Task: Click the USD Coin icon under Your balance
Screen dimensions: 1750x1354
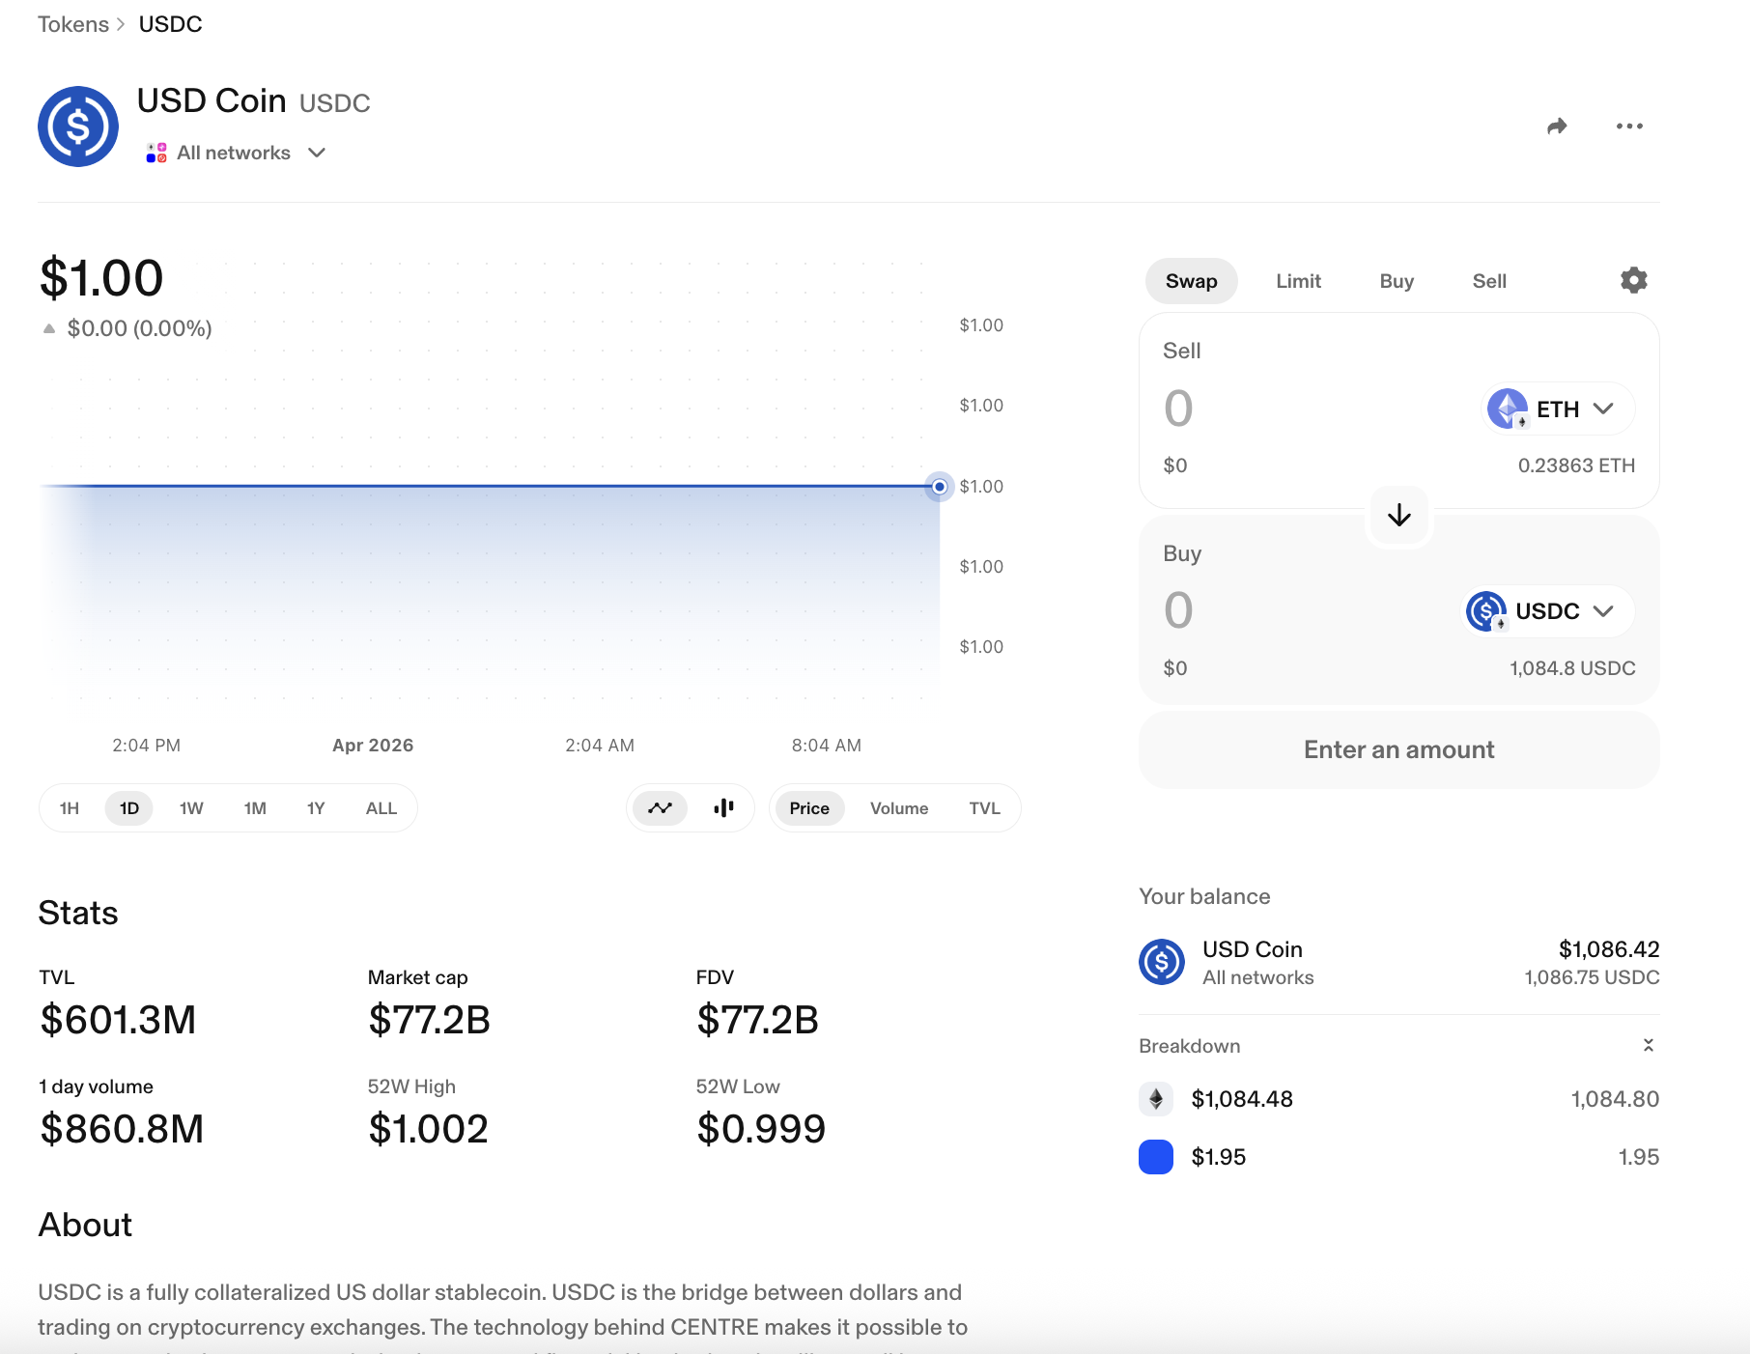Action: (1162, 962)
